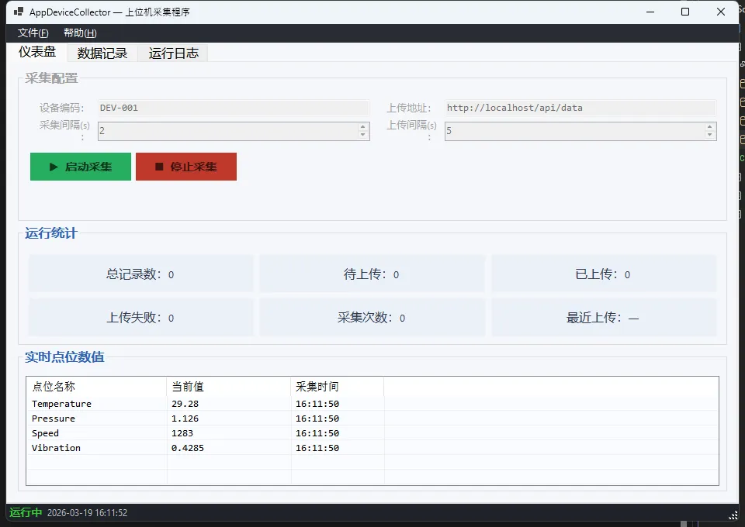This screenshot has height=527, width=745.
Task: Click the 上传地址 URL field
Action: [580, 108]
